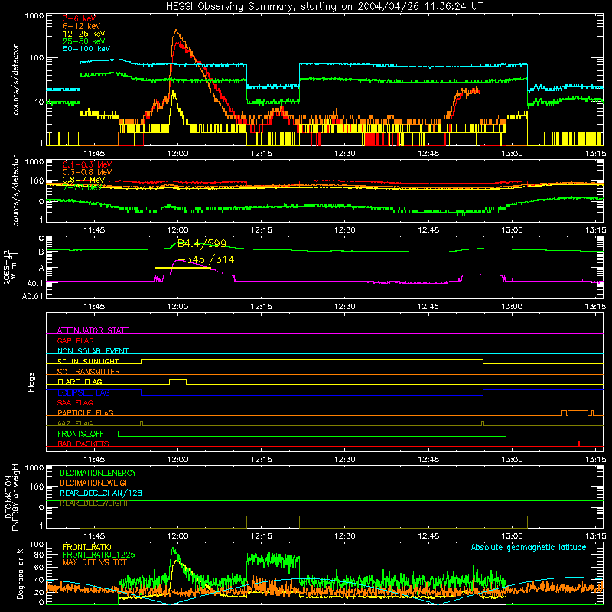Click the red BAD_PACKETS tick near 13:12

point(579,444)
